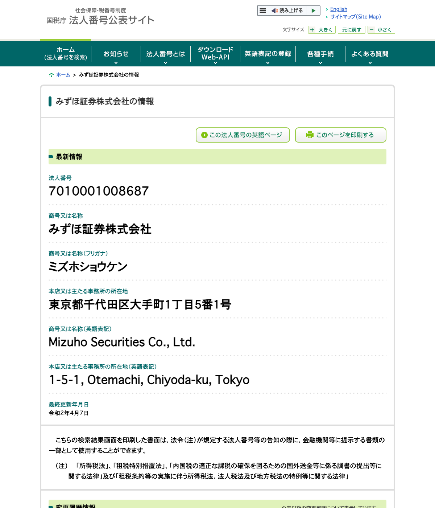Click plus icon on 大きく button
This screenshot has height=508, width=435.
(x=312, y=30)
